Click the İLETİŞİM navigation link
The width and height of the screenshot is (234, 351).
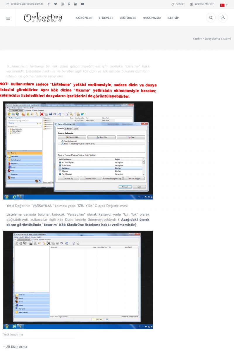pyautogui.click(x=173, y=18)
